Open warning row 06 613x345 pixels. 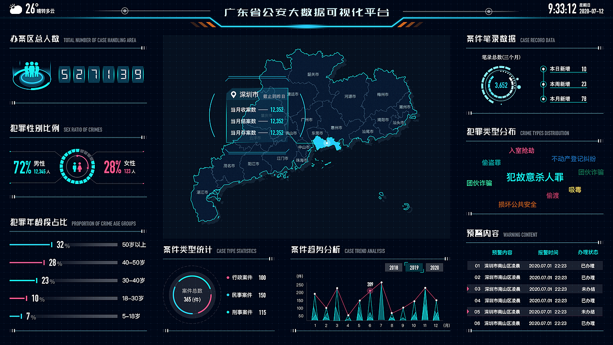535,323
